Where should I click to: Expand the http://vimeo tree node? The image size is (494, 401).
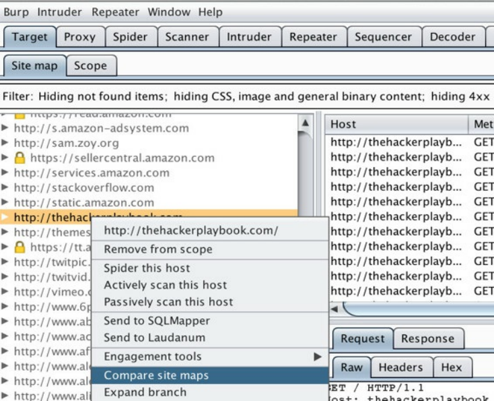pos(5,291)
